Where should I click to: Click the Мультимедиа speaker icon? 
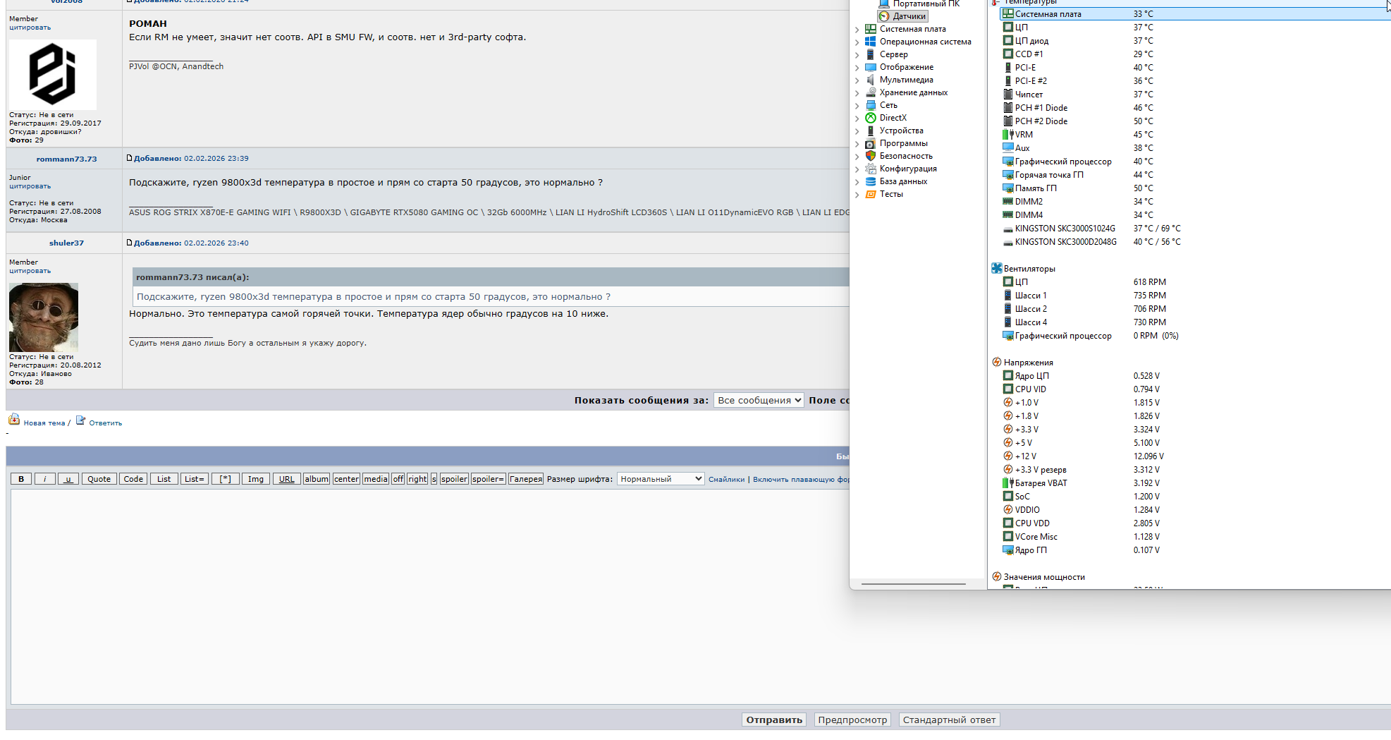click(871, 80)
